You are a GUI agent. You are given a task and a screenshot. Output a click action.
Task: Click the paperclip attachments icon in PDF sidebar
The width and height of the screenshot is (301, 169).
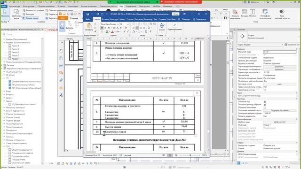61,80
